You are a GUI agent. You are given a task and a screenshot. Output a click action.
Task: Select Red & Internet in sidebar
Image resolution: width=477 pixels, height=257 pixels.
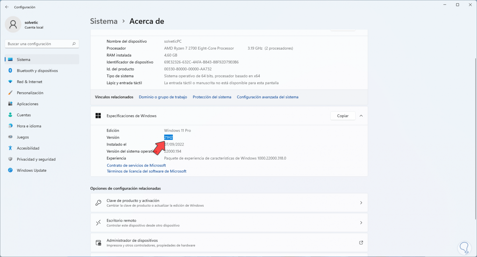click(42, 82)
